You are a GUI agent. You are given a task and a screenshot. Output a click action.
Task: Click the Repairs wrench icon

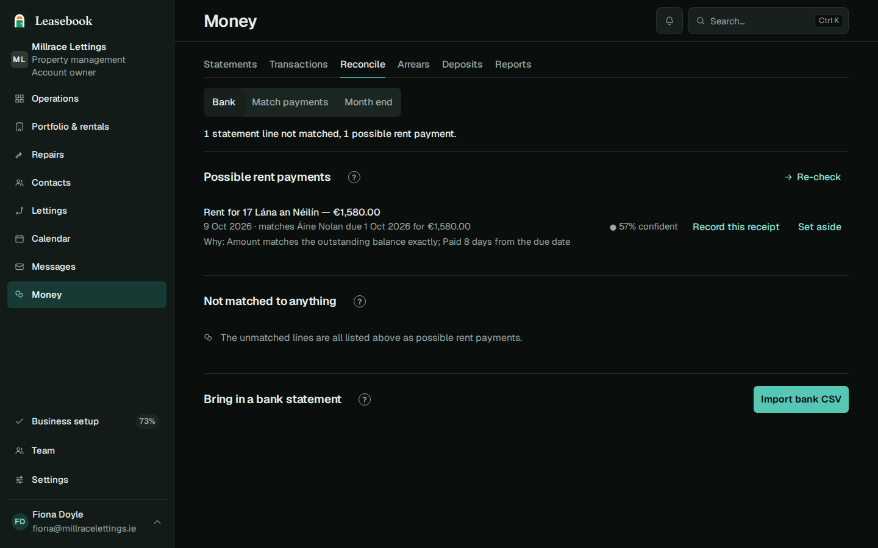[x=20, y=155]
